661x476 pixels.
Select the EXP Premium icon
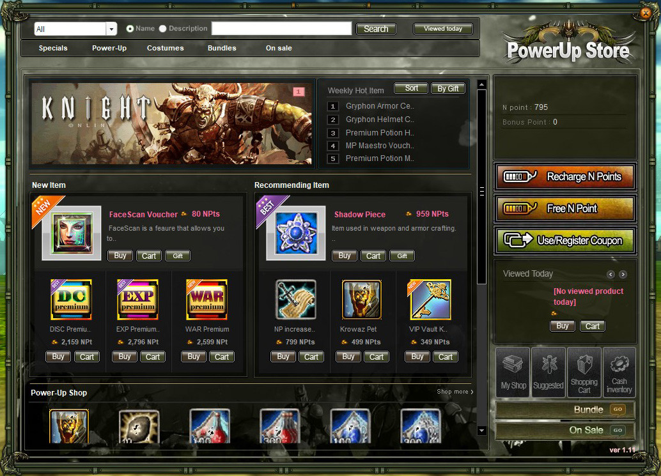[x=137, y=300]
